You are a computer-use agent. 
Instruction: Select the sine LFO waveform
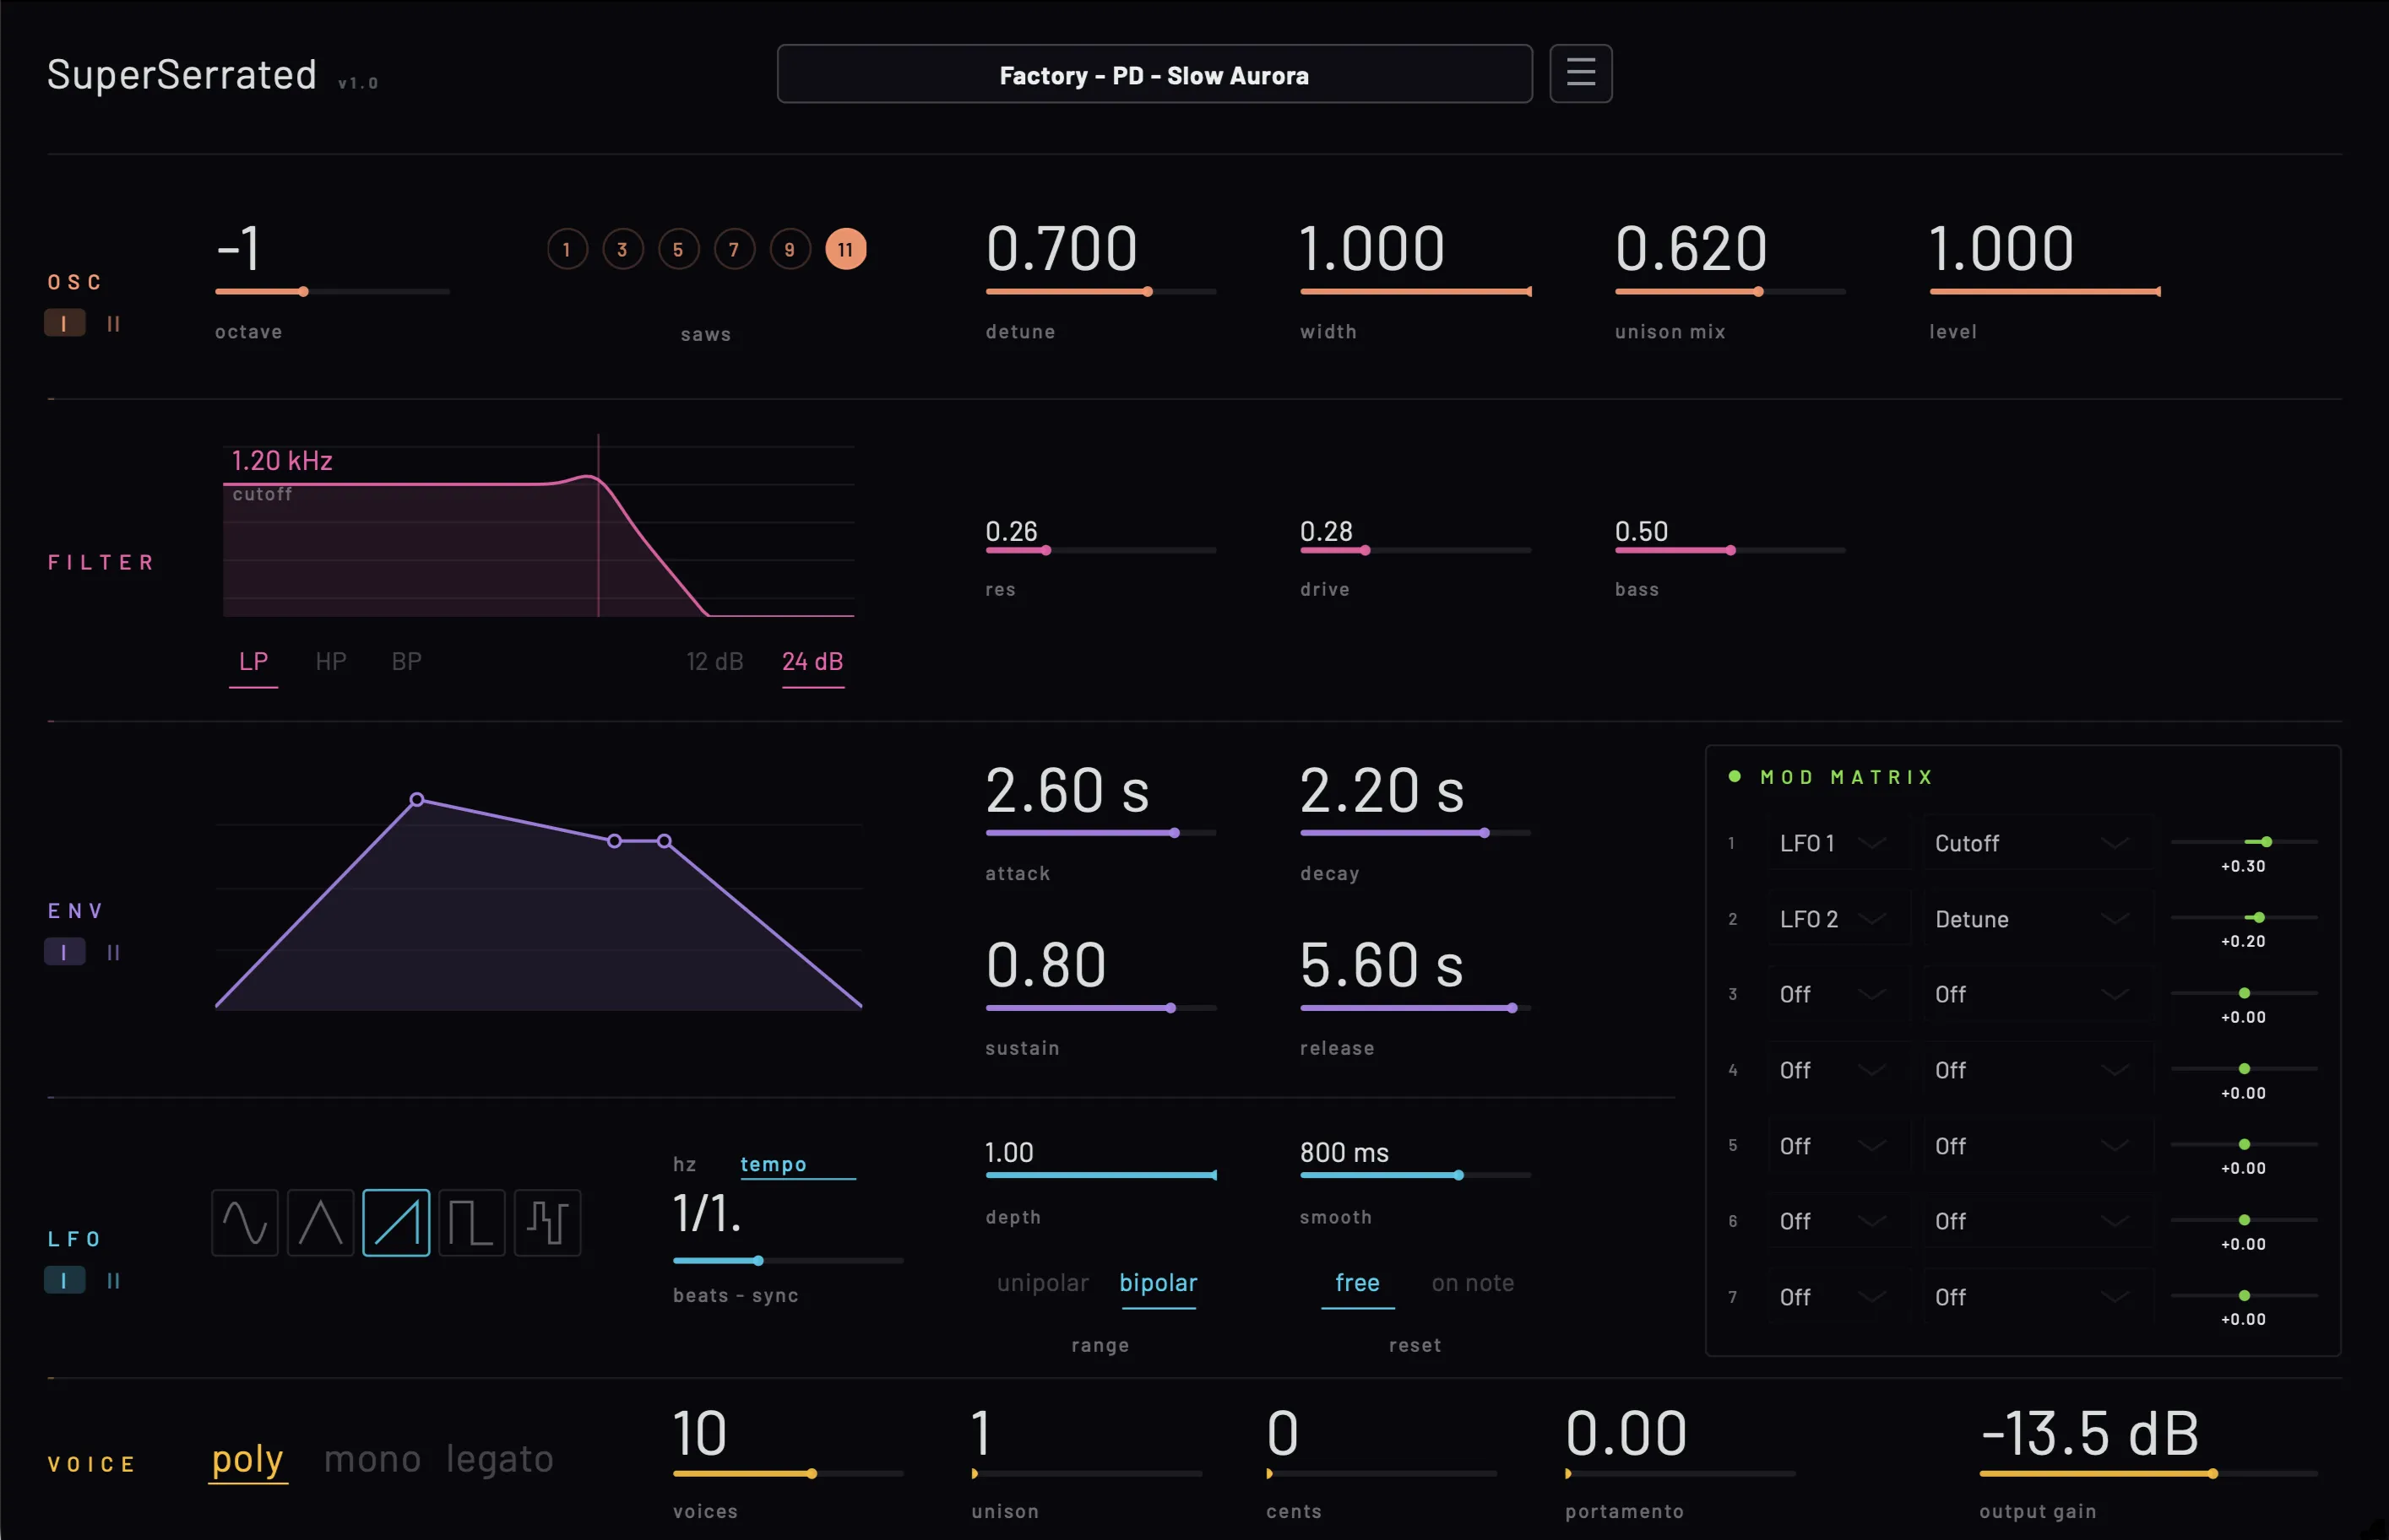click(245, 1222)
